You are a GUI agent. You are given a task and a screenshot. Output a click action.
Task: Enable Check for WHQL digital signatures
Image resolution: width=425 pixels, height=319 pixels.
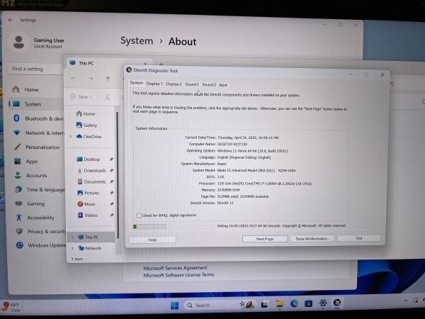point(139,216)
